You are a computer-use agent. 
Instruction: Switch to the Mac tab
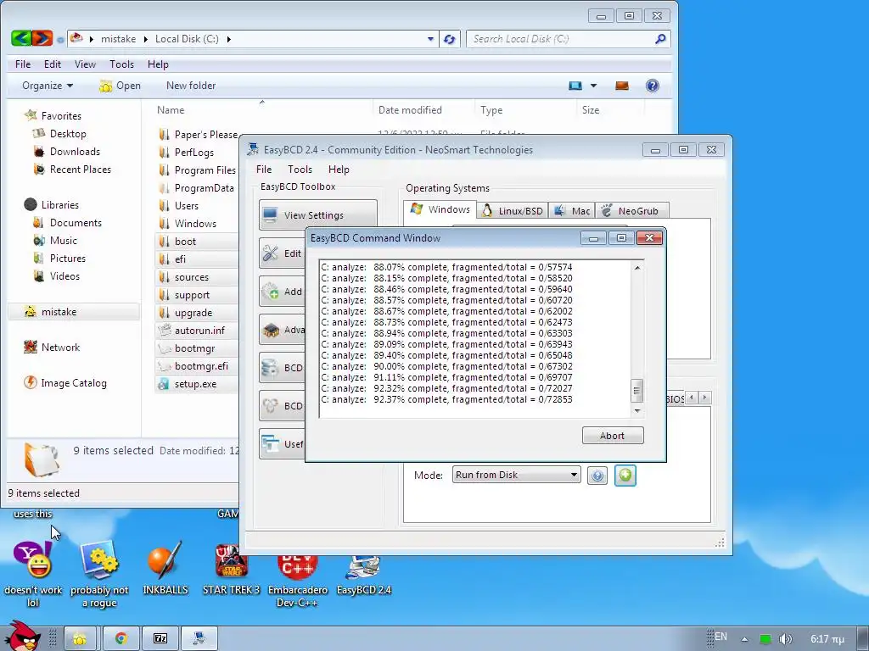point(572,211)
